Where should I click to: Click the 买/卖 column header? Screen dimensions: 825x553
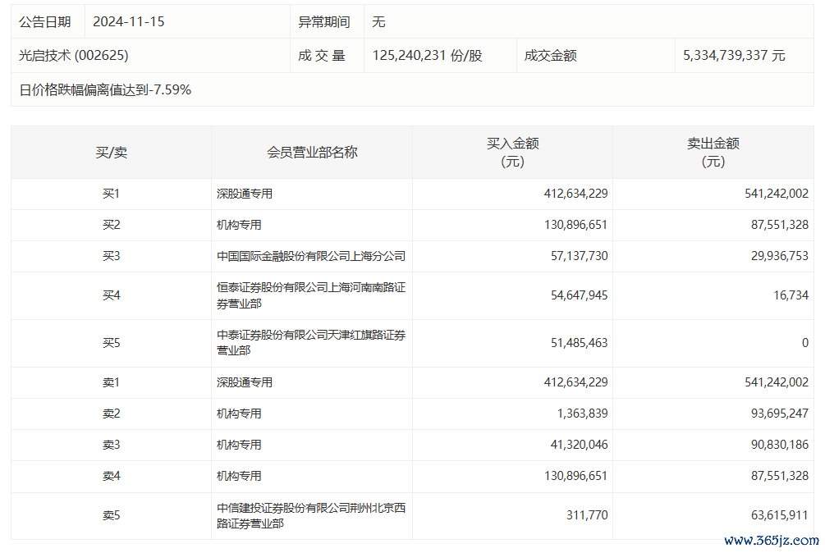(111, 153)
